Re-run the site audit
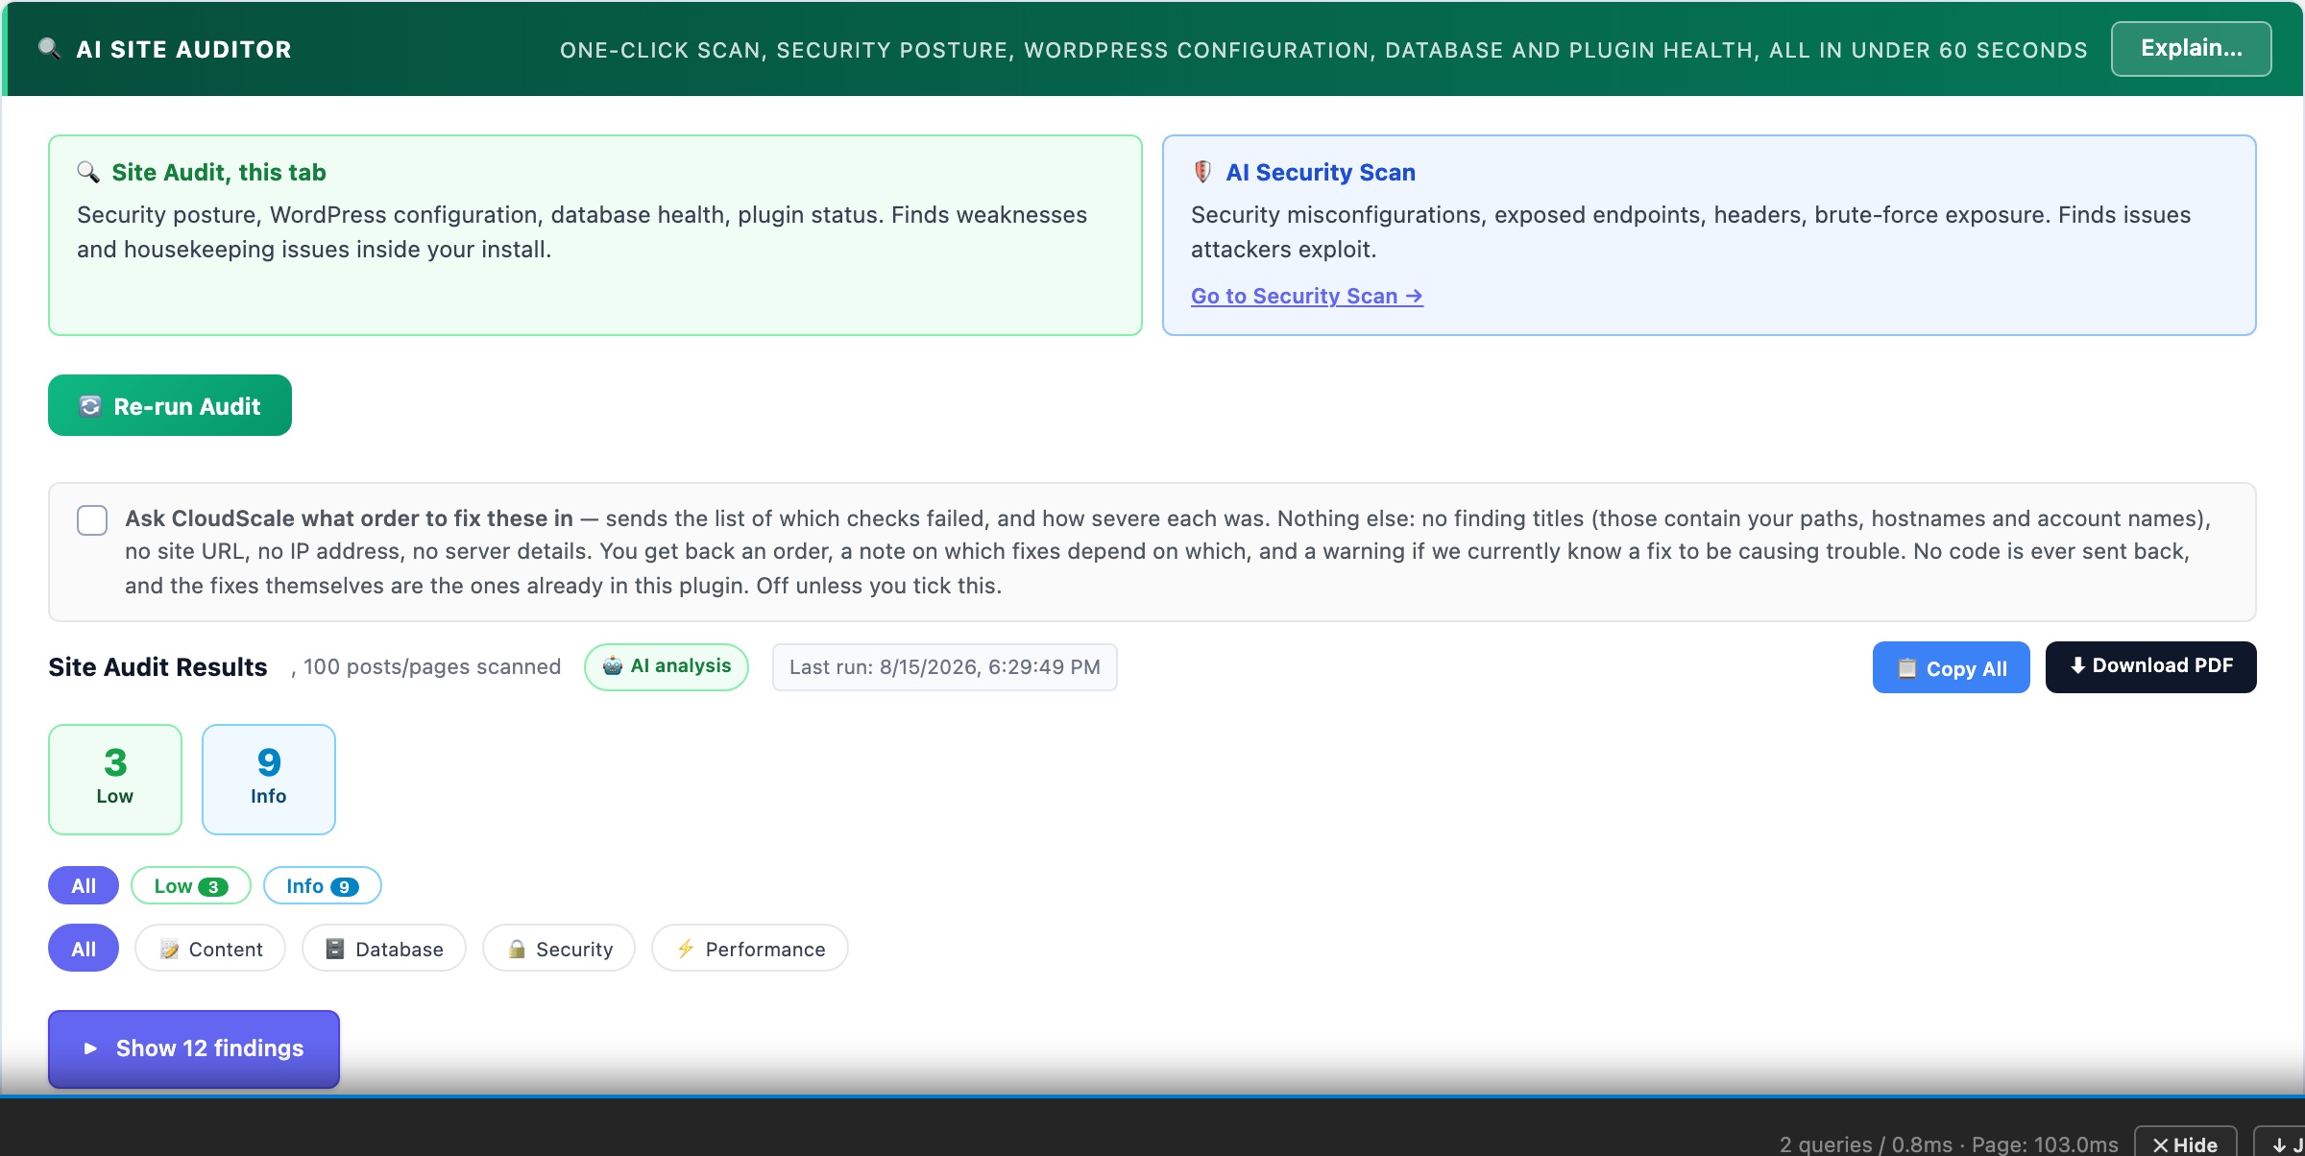Image resolution: width=2305 pixels, height=1156 pixels. point(170,405)
